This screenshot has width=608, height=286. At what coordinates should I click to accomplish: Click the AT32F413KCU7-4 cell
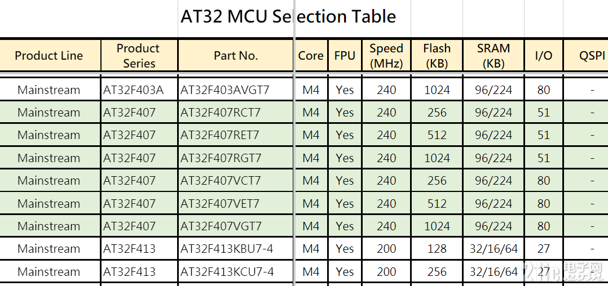[235, 272]
